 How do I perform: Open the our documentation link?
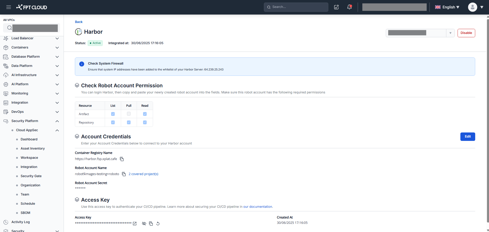point(258,207)
